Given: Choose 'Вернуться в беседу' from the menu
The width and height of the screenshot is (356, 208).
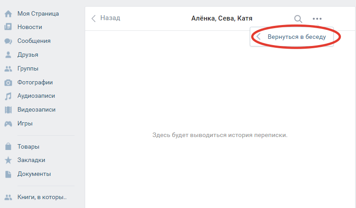Looking at the screenshot, I should [x=296, y=37].
